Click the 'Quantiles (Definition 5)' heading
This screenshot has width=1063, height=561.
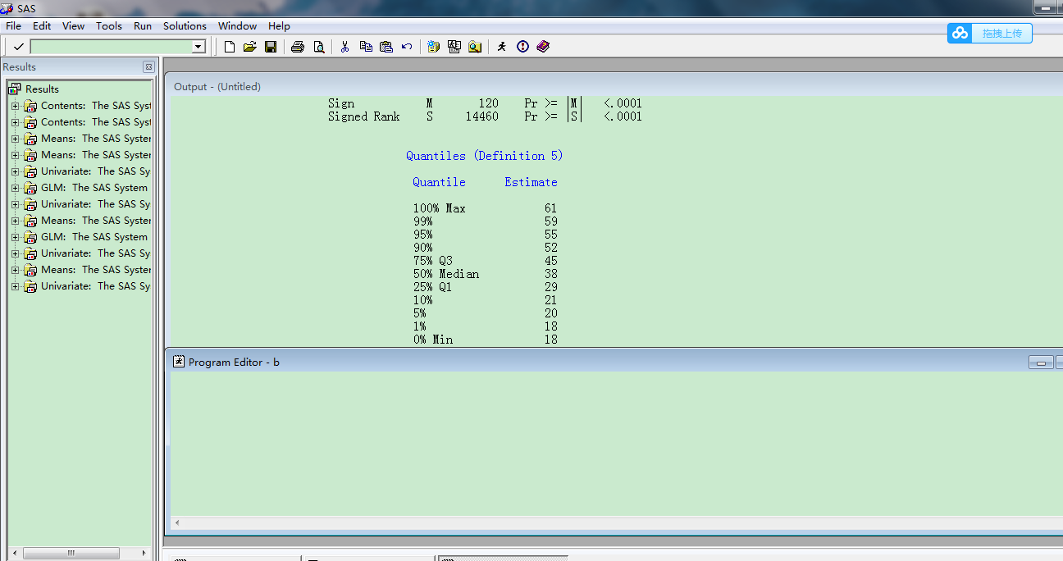[485, 156]
